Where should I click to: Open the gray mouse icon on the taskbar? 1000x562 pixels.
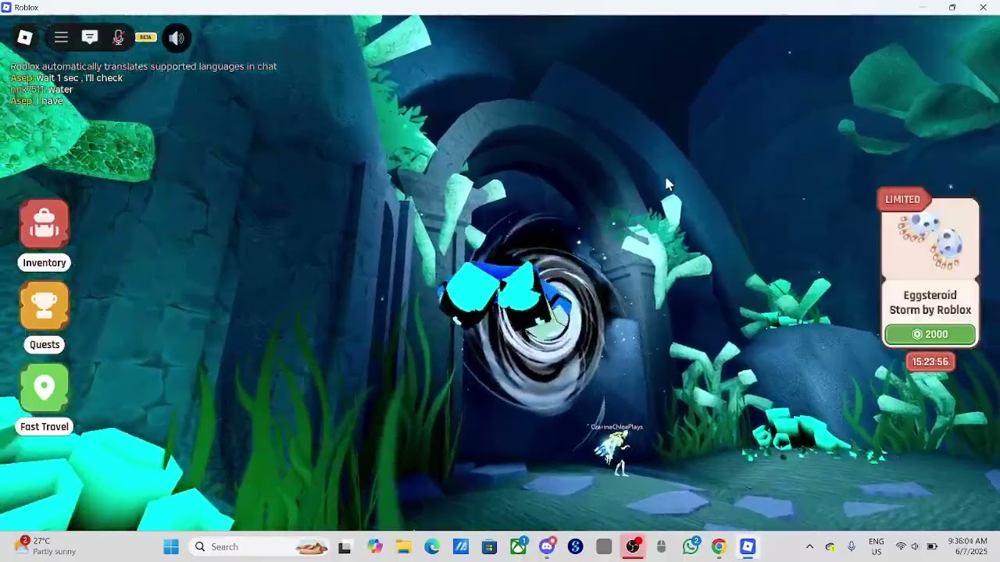click(662, 546)
